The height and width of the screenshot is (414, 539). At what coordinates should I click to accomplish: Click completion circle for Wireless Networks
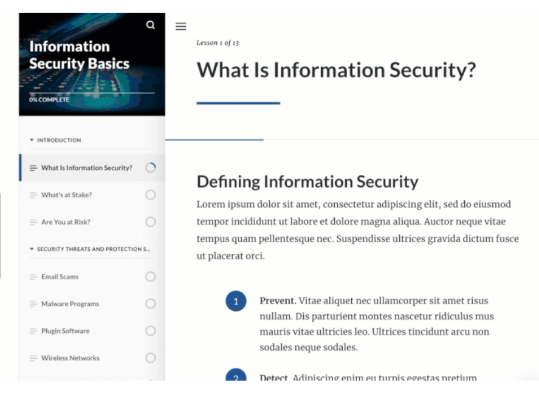151,358
